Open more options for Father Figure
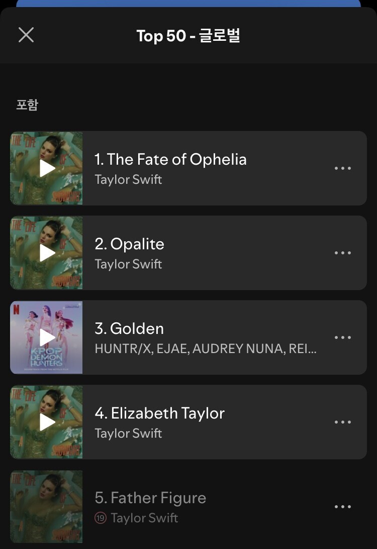377x549 pixels. 343,507
